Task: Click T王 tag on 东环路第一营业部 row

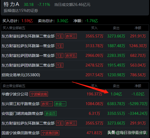Action: pyautogui.click(x=60, y=46)
